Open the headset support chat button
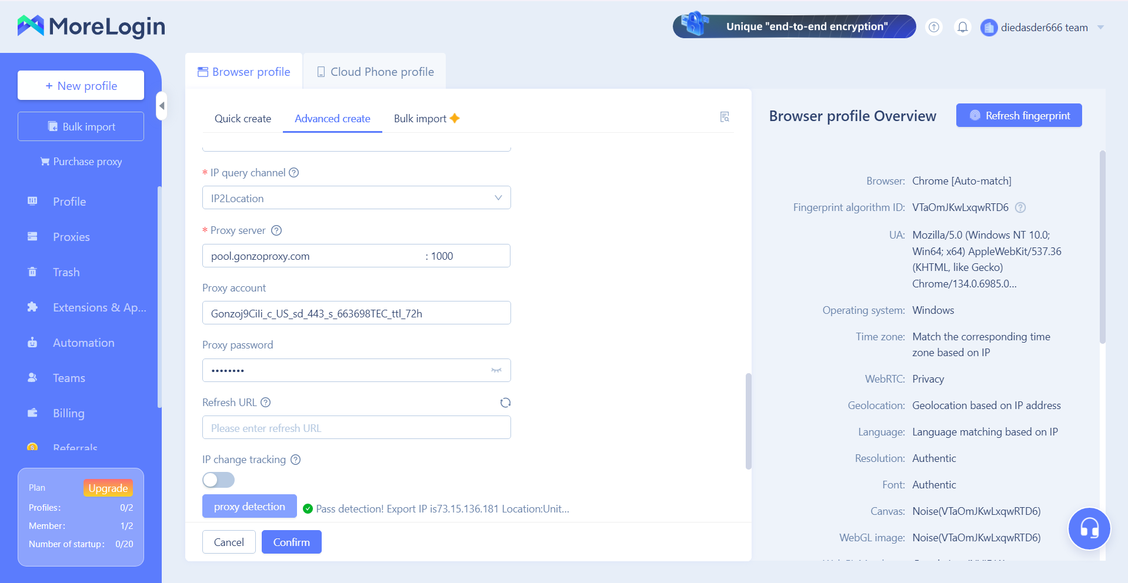The height and width of the screenshot is (583, 1128). (1089, 528)
